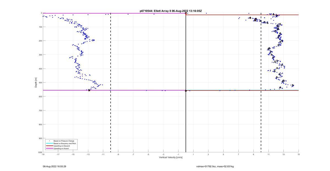330x171 pixels.
Task: Click the solid black vertical line at zero velocity
Action: tap(186, 82)
